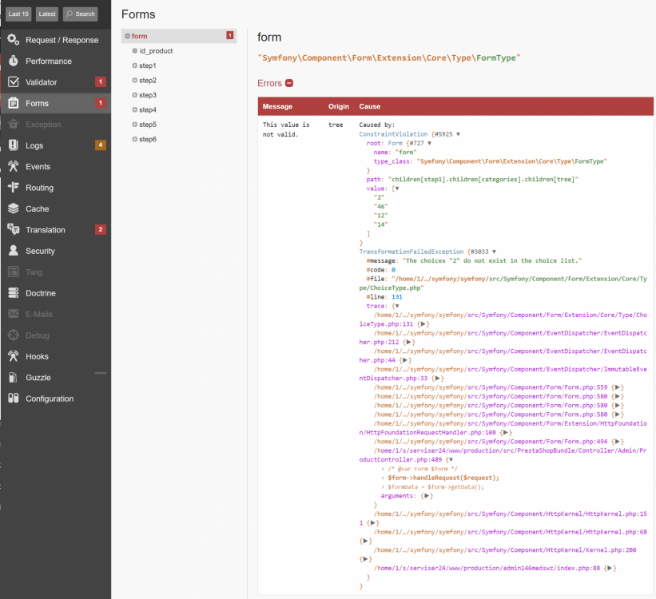
Task: Click the Last 10 button
Action: [18, 14]
